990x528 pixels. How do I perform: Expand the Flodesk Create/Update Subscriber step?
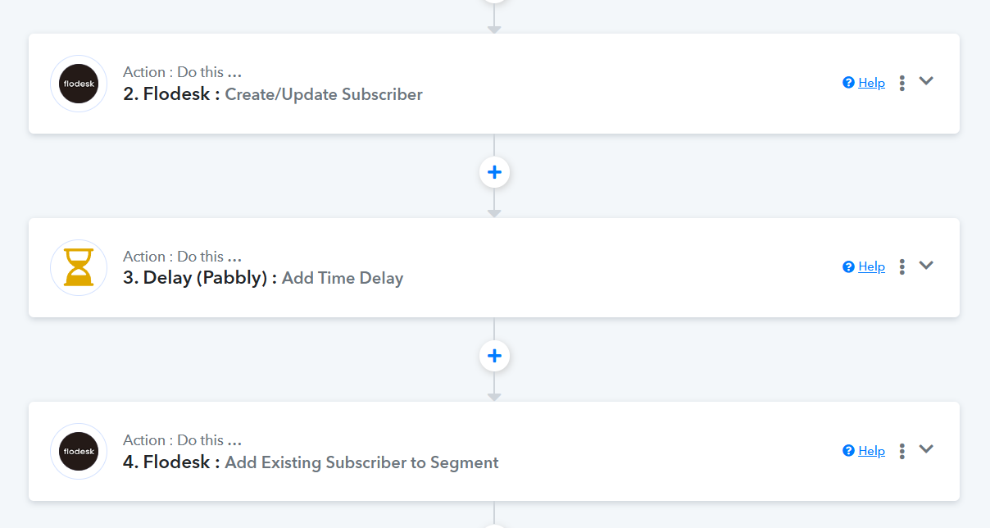coord(926,81)
